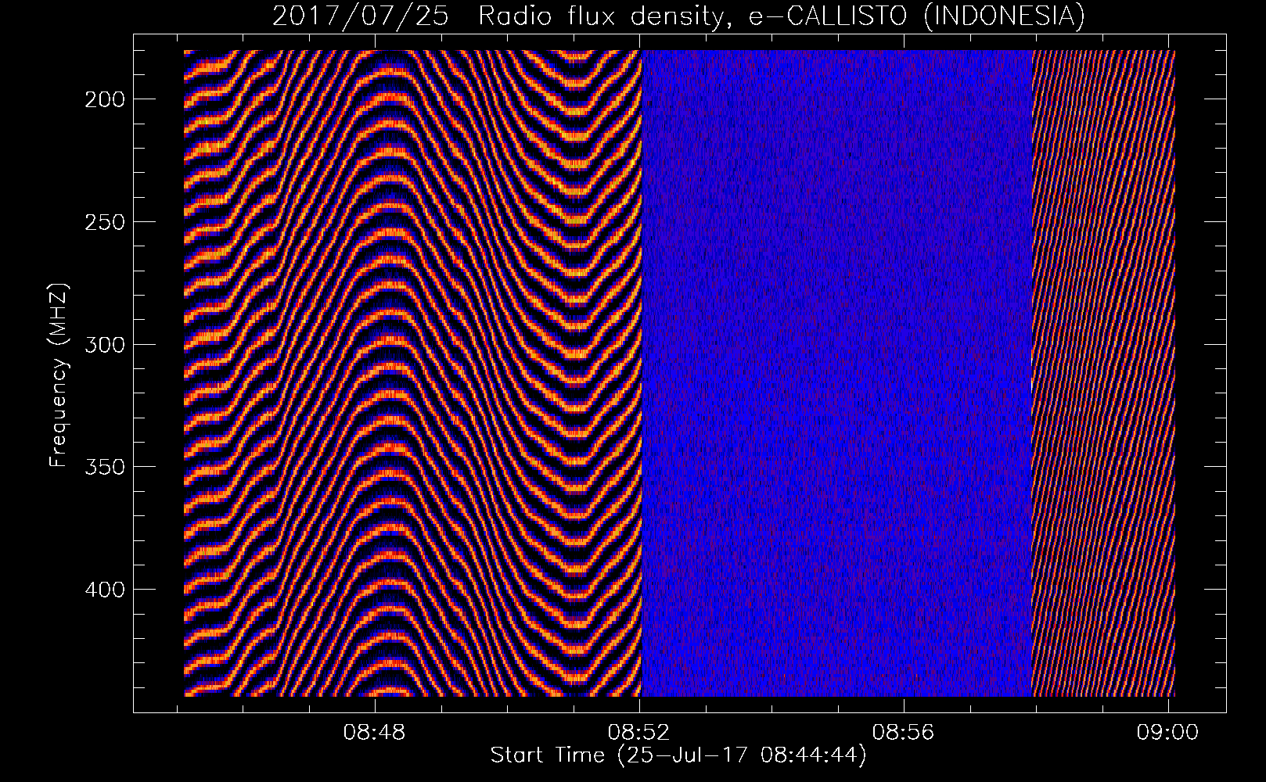The image size is (1266, 782).
Task: Click the 09:00 time tick label
Action: [1168, 734]
